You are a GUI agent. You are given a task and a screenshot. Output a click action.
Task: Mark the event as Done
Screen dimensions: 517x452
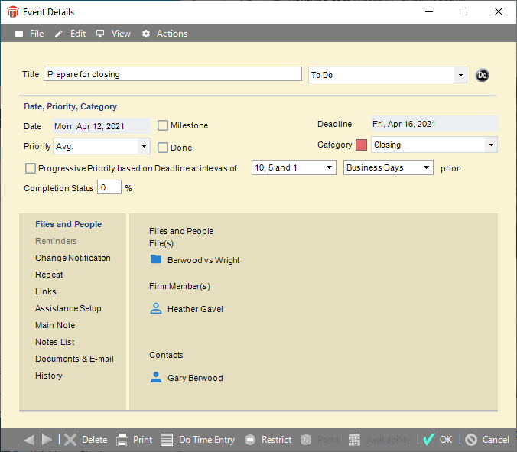163,148
